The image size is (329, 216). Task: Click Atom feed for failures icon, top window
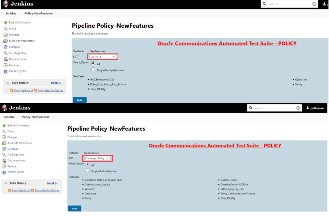pos(35,91)
